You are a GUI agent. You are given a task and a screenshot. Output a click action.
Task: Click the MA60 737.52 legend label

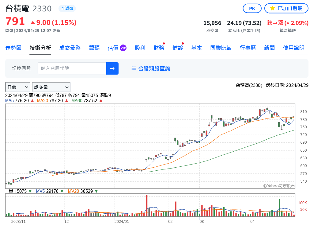[x=87, y=101]
